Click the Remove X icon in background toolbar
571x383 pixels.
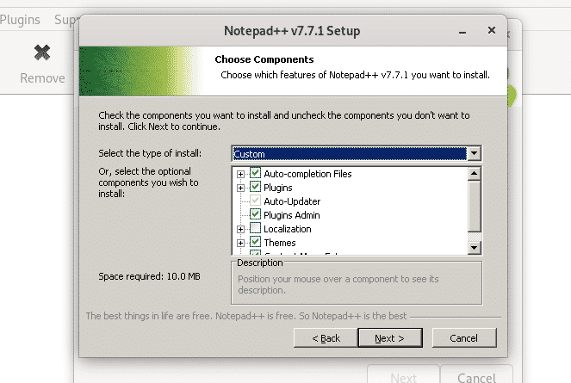coord(42,53)
